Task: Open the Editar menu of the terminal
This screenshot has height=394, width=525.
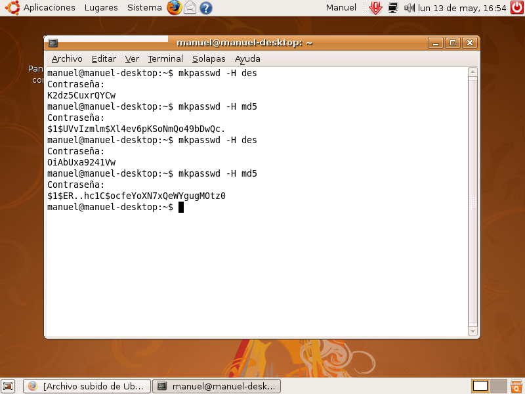Action: tap(103, 58)
